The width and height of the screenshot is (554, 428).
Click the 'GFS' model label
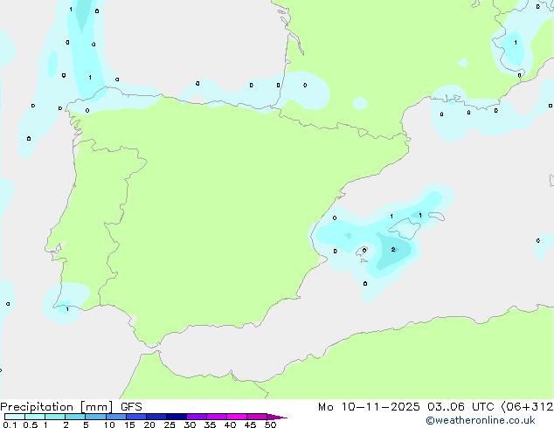pos(131,407)
